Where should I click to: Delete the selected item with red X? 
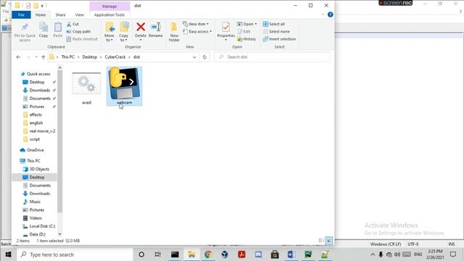(141, 30)
